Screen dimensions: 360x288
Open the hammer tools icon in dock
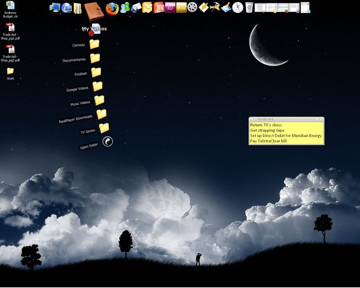tap(215, 7)
